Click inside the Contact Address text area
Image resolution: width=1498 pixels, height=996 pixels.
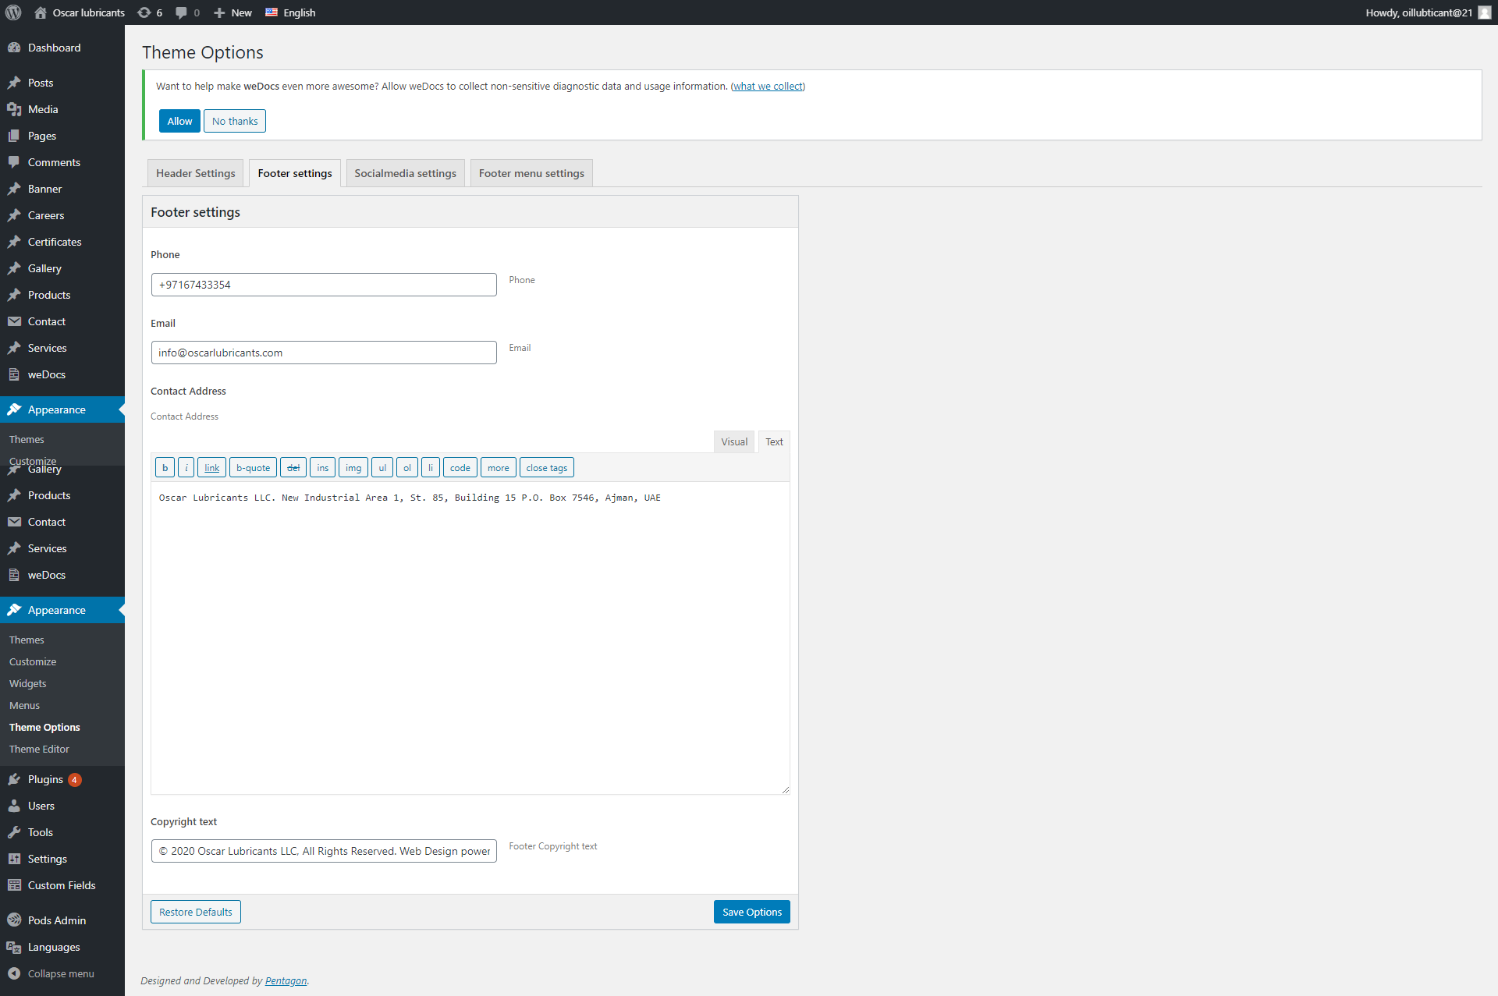point(470,638)
